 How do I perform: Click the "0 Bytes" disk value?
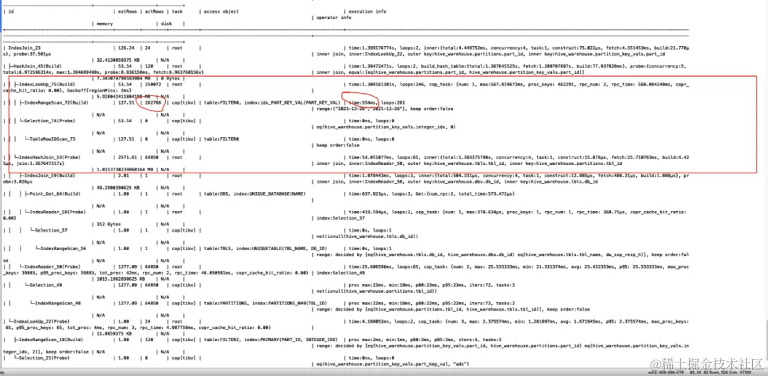click(x=169, y=78)
